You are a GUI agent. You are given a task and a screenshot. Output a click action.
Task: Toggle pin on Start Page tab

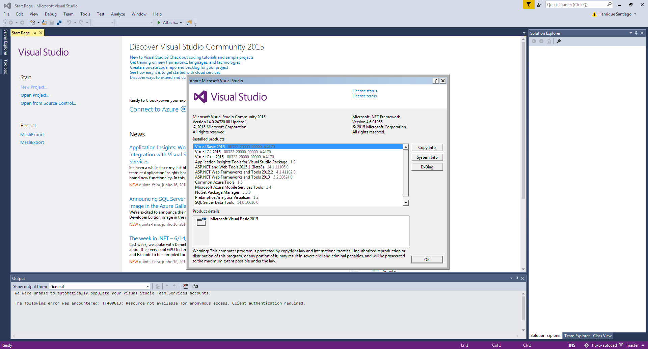35,33
